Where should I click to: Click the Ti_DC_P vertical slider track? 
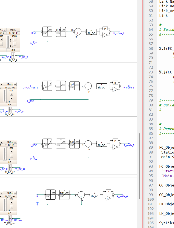[x=8, y=42]
